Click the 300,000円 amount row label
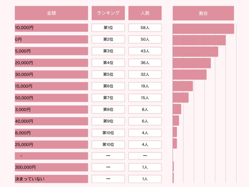Screen dimensions: 249x187 click(51, 167)
